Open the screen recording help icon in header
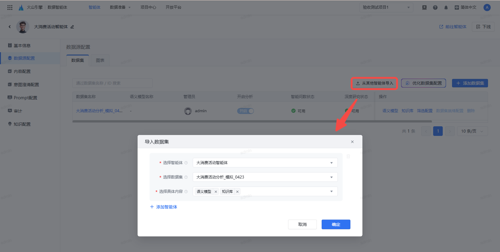 (x=424, y=7)
